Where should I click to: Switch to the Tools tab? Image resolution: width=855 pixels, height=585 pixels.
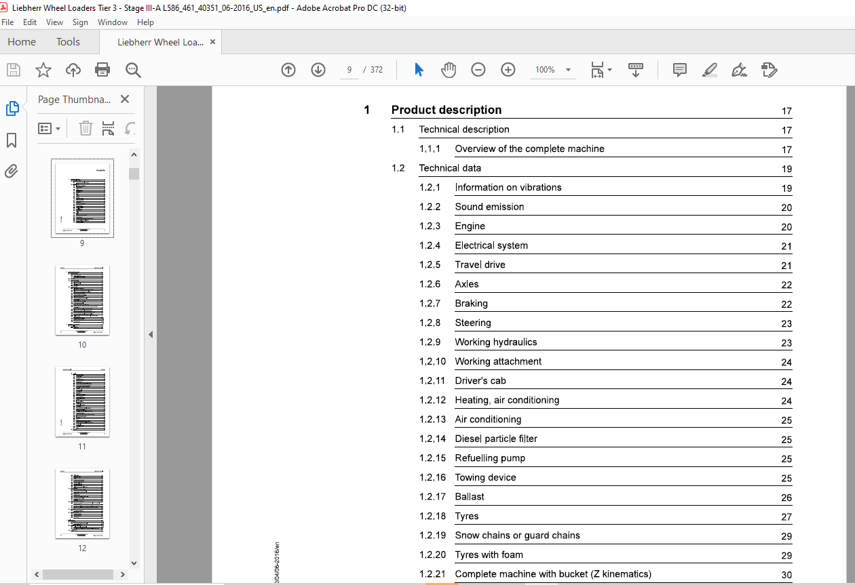68,42
